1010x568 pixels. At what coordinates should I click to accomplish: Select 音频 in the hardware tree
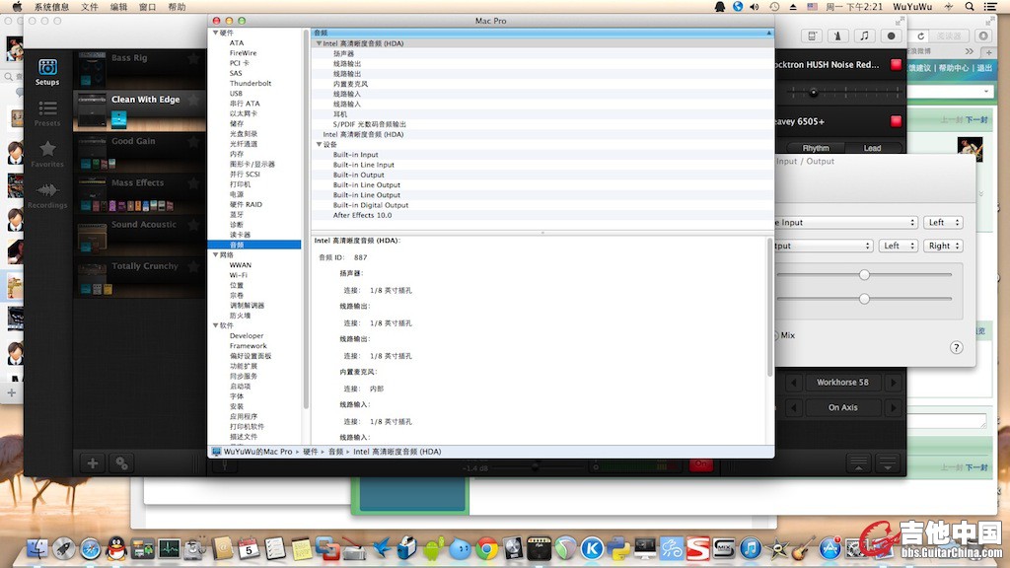tap(254, 245)
